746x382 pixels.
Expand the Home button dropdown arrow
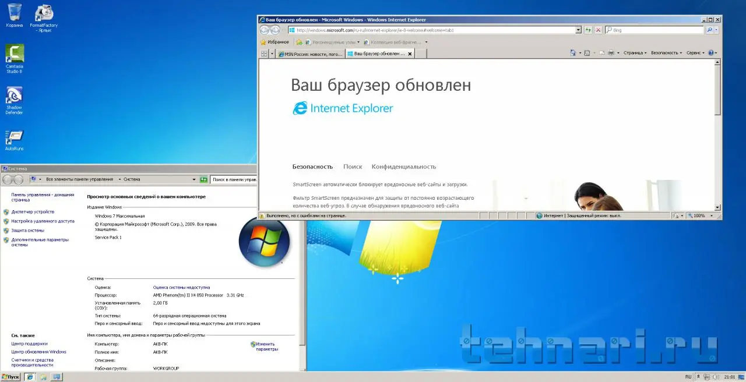(x=580, y=53)
